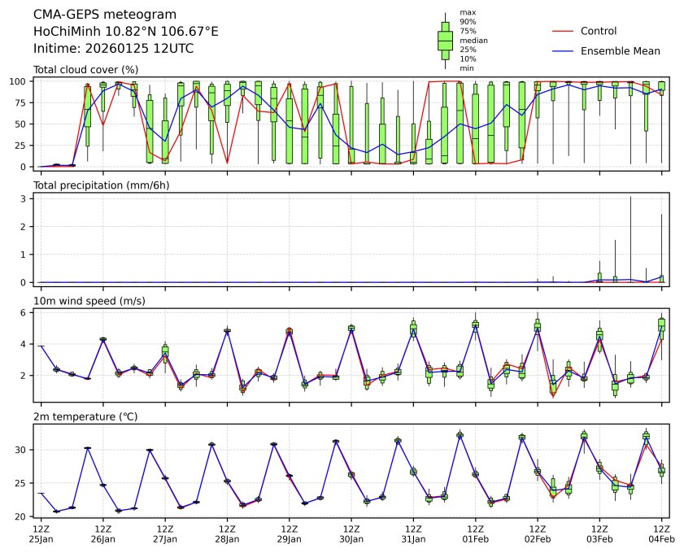Click the "Total cloud cover (%)" panel title
684x553 pixels.
tap(85, 70)
